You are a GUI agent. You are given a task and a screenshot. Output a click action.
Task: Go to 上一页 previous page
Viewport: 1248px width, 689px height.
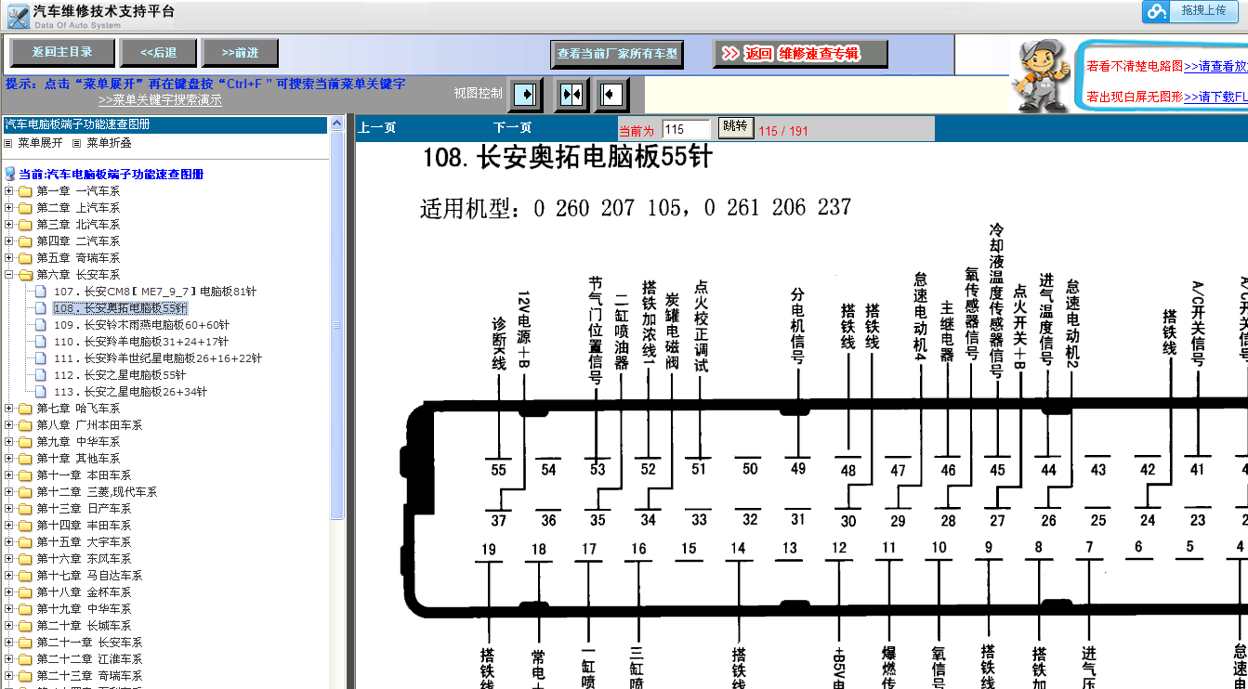pos(377,128)
